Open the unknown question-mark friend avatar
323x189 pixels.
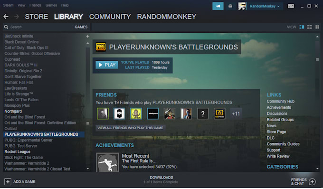click(203, 113)
